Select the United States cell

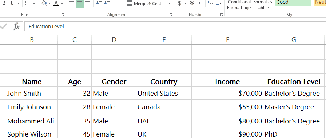pos(164,93)
